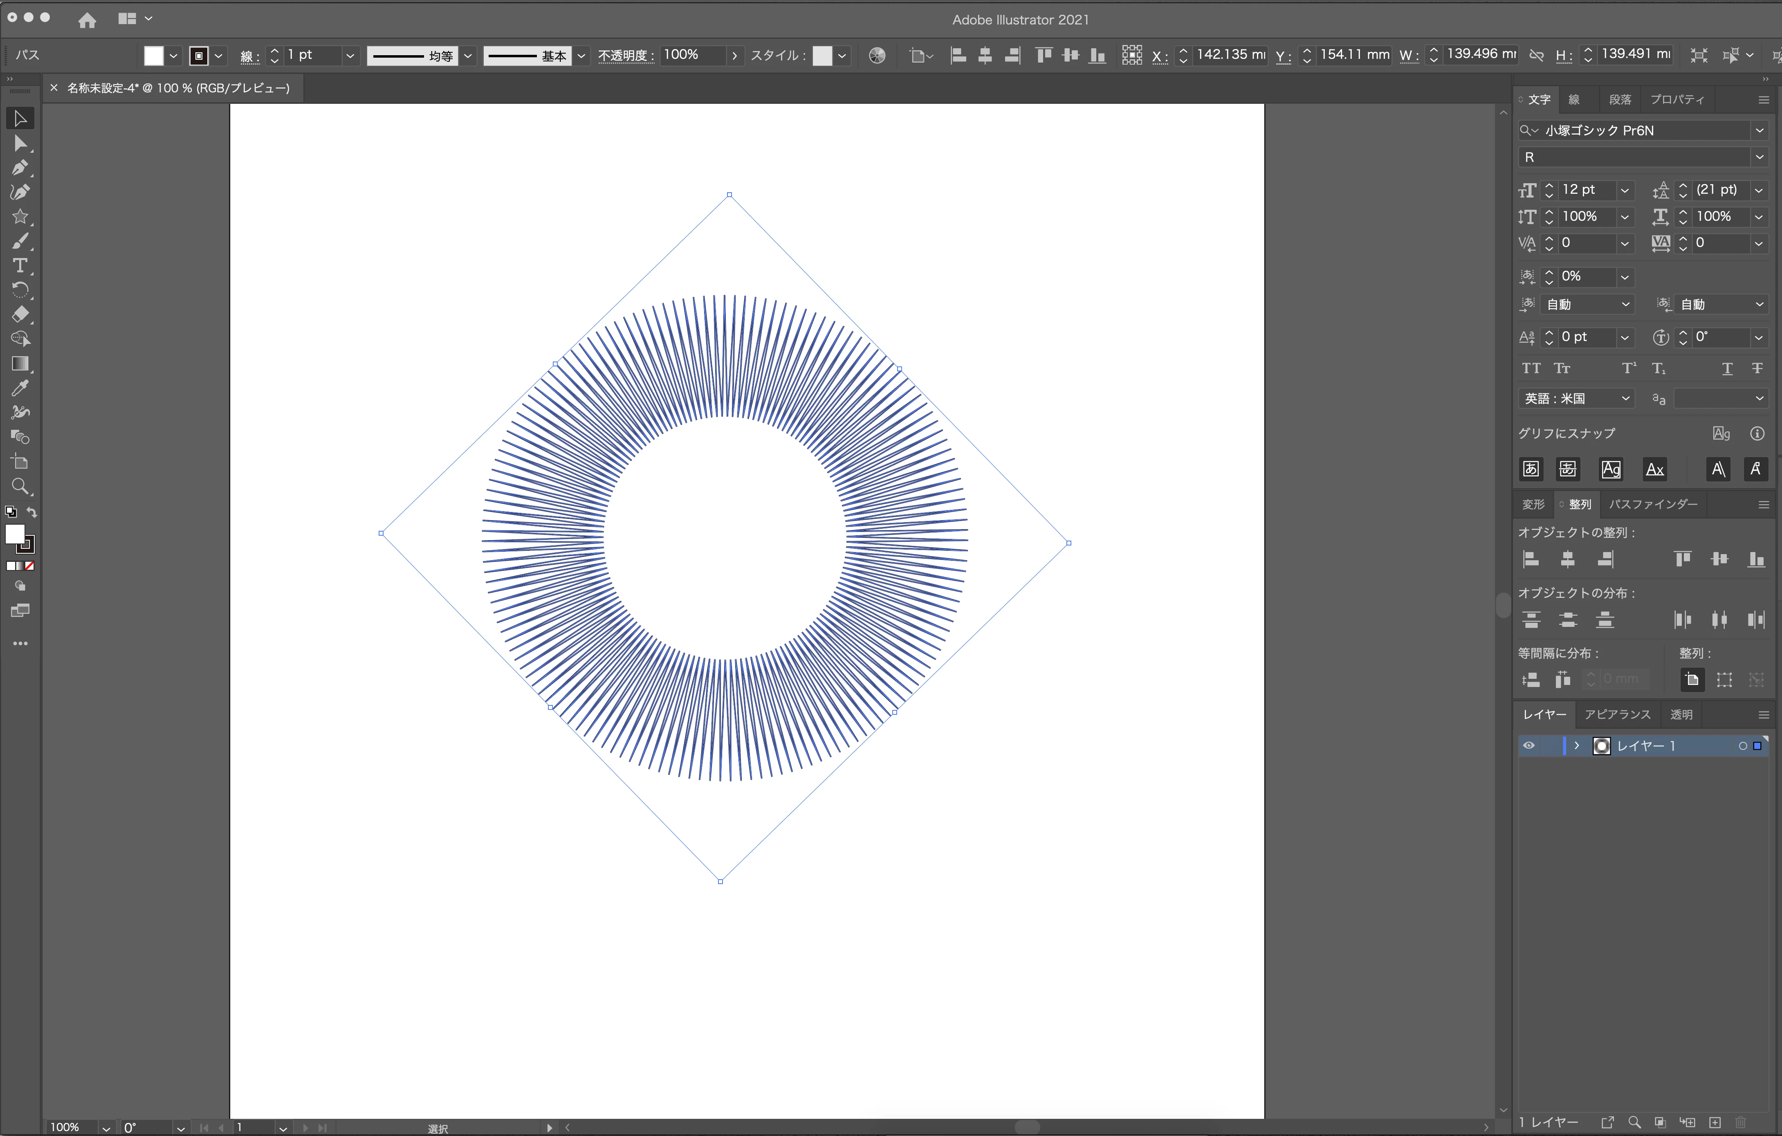Switch to the アピアランス tab
Screen dimensions: 1782x1136
1617,715
